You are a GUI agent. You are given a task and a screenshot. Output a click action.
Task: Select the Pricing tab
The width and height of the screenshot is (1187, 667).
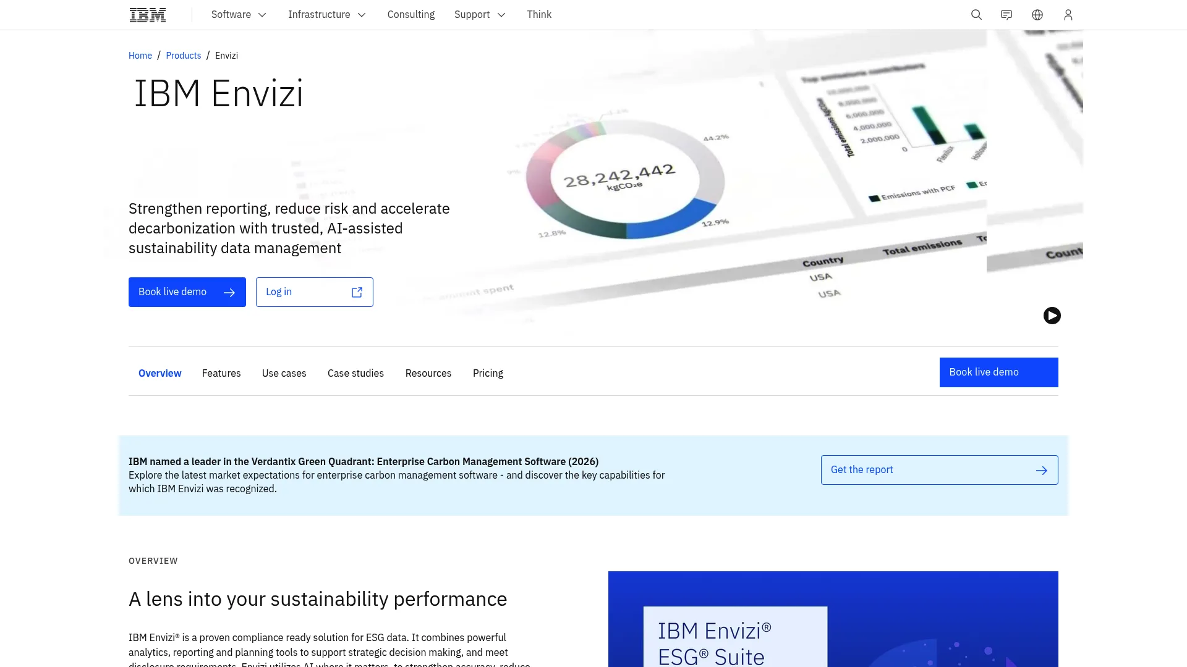coord(488,373)
